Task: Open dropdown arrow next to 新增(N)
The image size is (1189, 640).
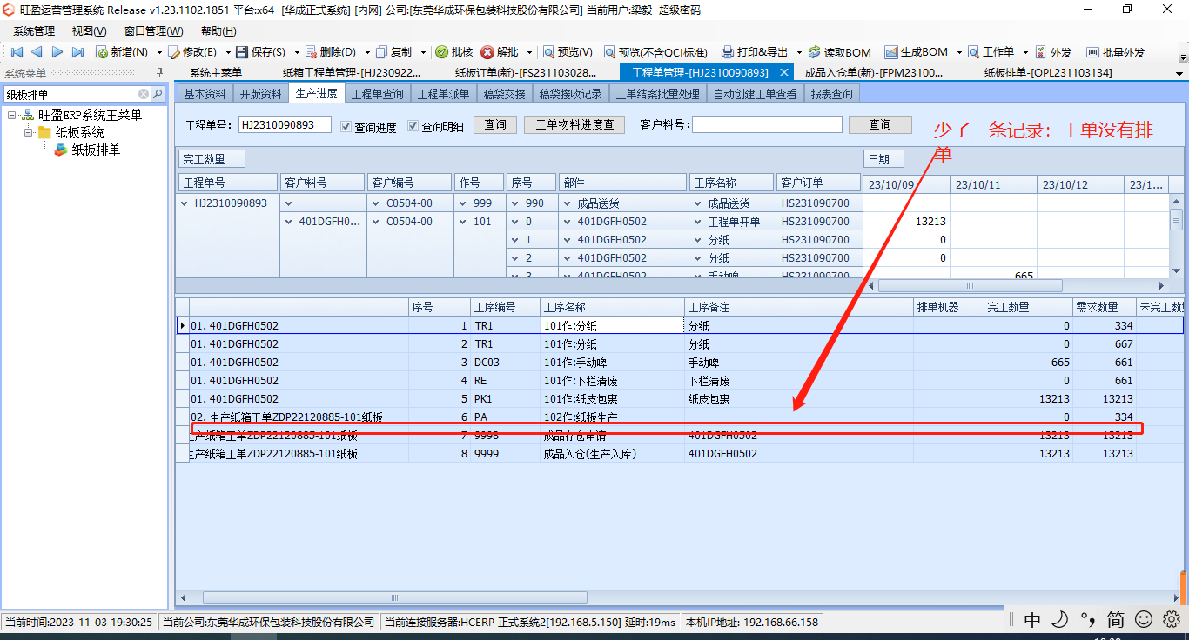Action: [159, 52]
